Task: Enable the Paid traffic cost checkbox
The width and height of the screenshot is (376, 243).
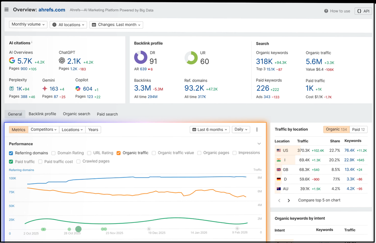Action: click(40, 162)
